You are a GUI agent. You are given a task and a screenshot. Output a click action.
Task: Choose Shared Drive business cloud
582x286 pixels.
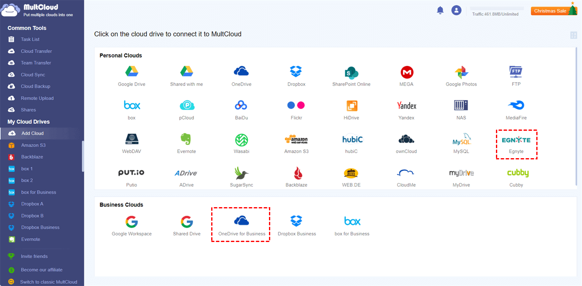point(186,225)
